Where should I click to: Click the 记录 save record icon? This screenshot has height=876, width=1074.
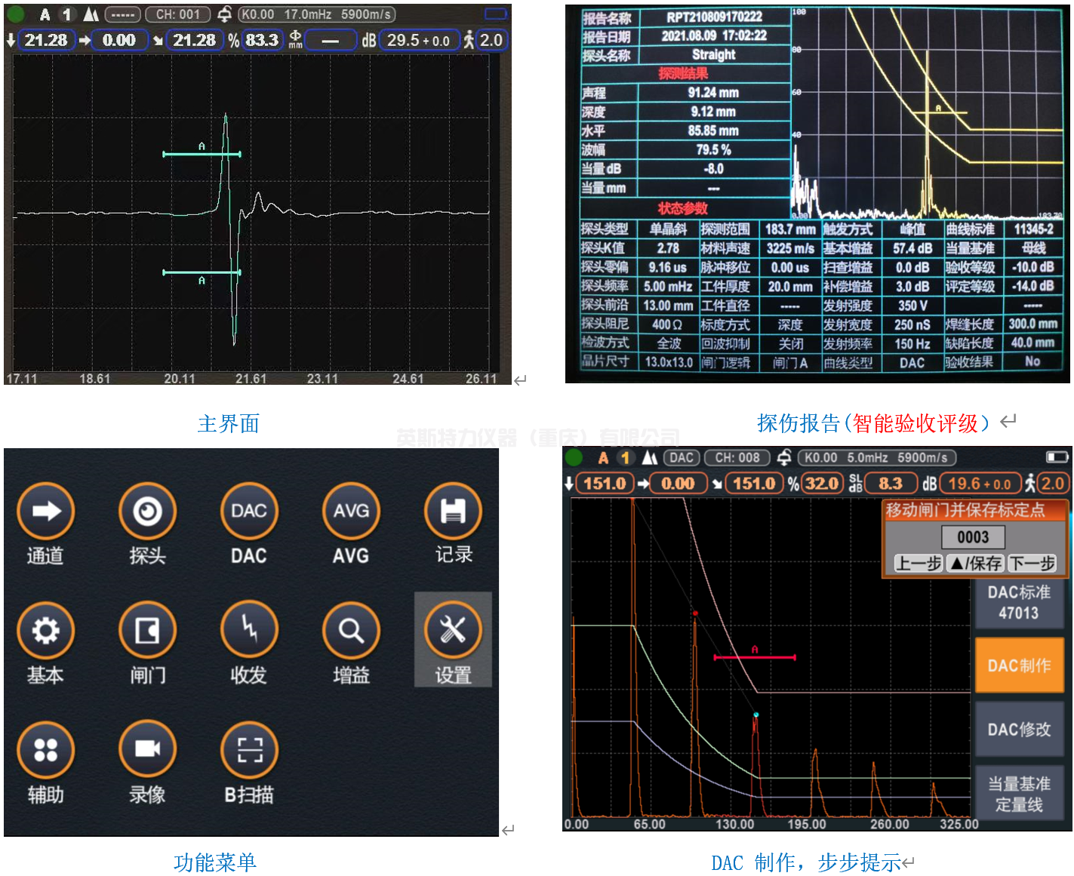[x=453, y=512]
